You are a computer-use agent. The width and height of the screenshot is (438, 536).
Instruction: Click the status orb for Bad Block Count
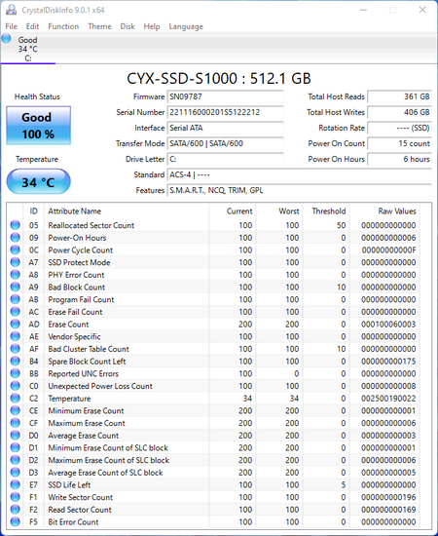coord(15,287)
